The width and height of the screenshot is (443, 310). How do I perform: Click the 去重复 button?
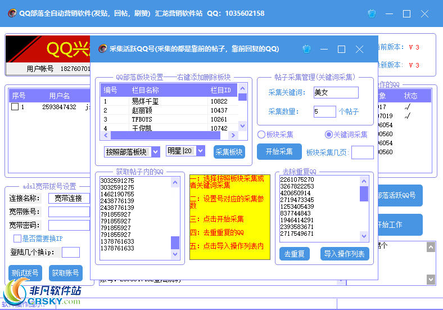295,254
